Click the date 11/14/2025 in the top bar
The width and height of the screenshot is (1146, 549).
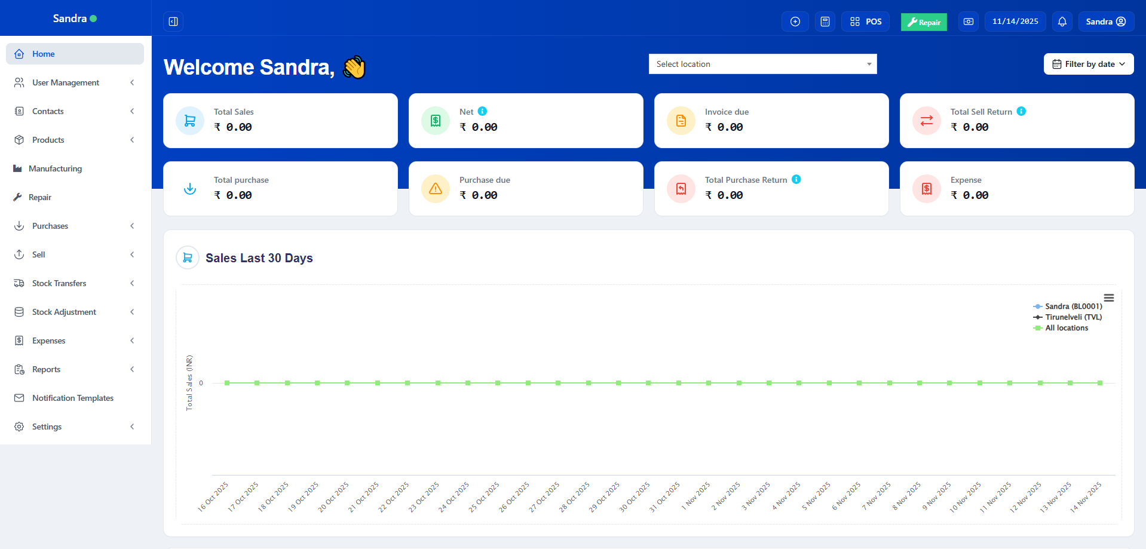coord(1015,21)
